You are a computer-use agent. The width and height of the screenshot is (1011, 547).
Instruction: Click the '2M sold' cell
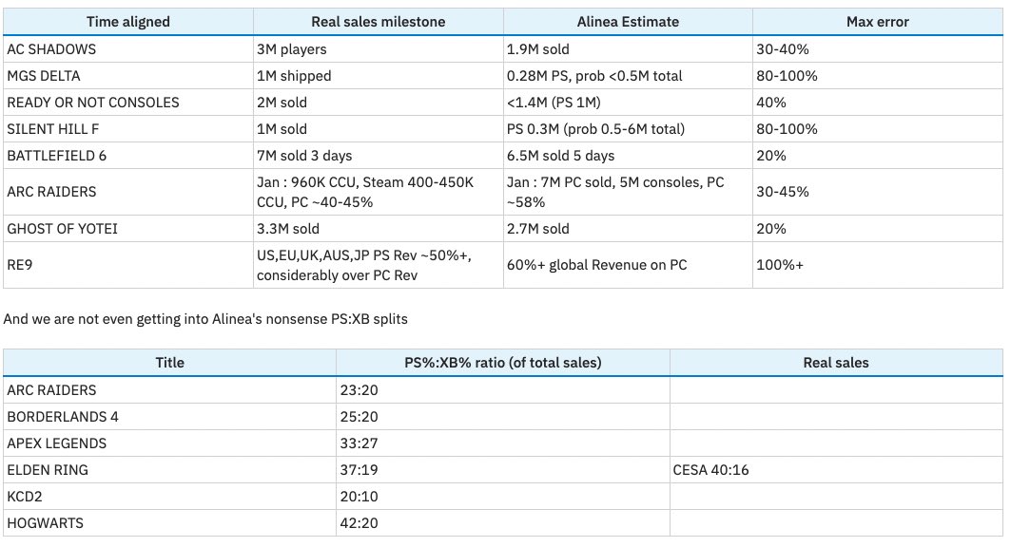379,103
